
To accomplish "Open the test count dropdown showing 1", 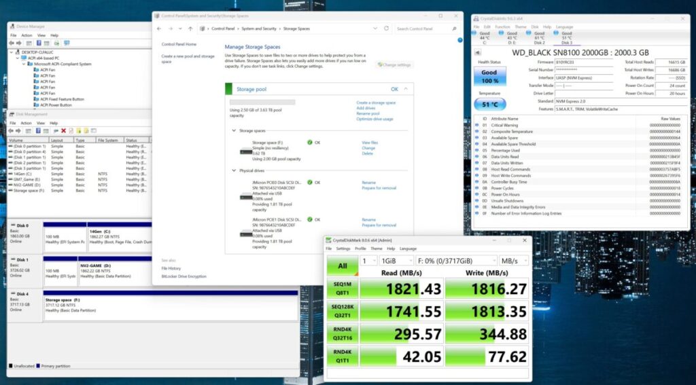I will point(368,261).
